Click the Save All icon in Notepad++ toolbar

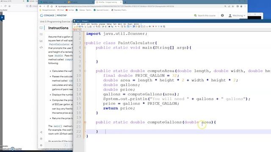[82, 26]
